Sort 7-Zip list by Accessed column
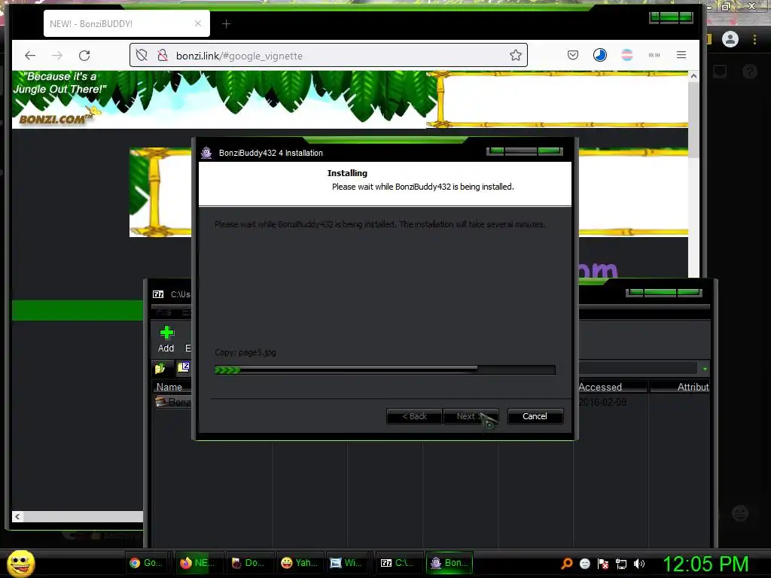Viewport: 771px width, 578px height. pyautogui.click(x=610, y=387)
